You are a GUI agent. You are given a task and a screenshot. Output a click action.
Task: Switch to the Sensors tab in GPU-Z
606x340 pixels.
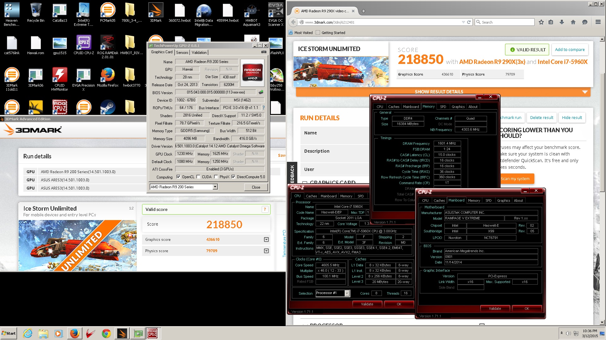(182, 53)
